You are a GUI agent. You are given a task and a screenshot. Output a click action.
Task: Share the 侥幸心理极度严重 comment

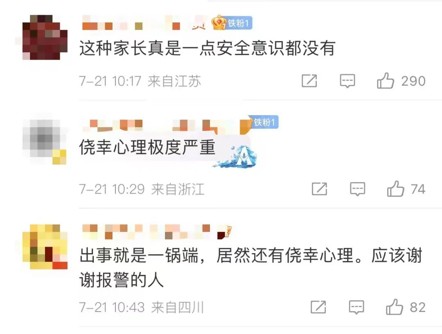(x=319, y=189)
